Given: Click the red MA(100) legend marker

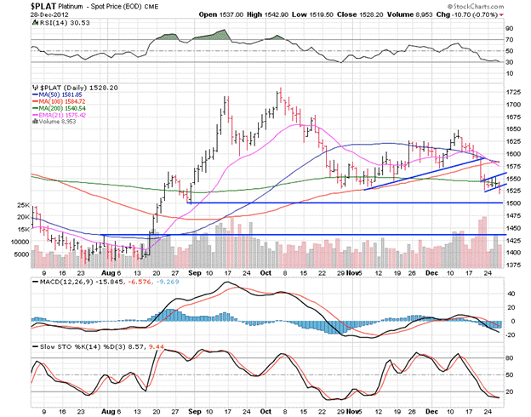Looking at the screenshot, I should point(33,103).
